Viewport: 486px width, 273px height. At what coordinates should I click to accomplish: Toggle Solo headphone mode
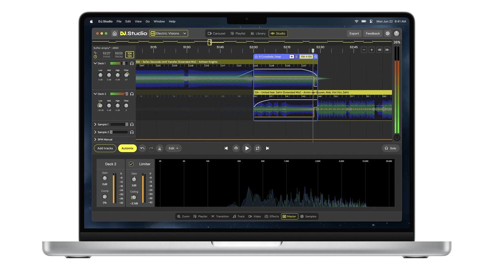(x=391, y=148)
